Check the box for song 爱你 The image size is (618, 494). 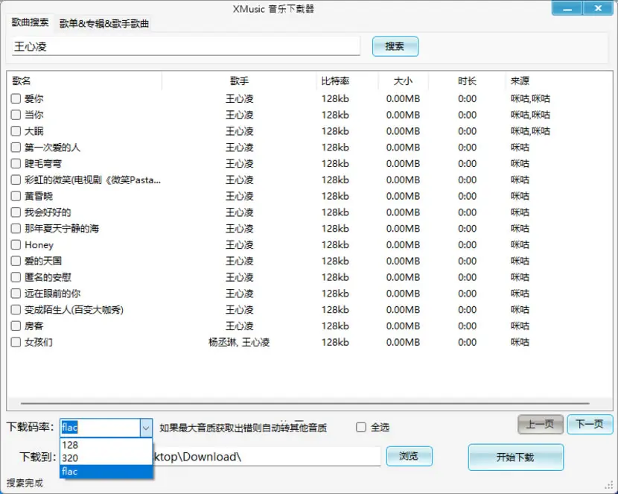point(16,98)
